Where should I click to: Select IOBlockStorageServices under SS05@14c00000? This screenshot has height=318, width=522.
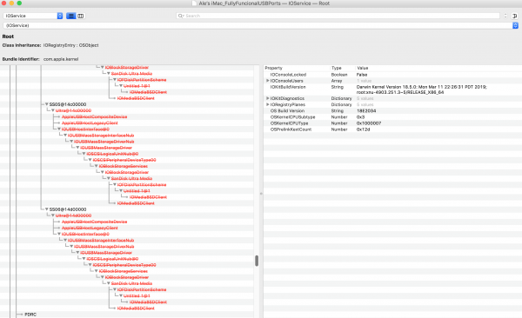point(124,166)
